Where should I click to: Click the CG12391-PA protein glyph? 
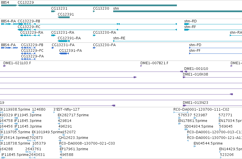[x=64, y=53]
